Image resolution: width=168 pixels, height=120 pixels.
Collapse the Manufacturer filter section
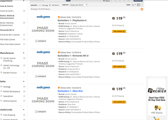(x=24, y=53)
